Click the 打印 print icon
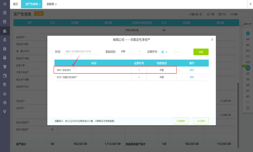This screenshot has height=152, width=253. click(x=220, y=14)
